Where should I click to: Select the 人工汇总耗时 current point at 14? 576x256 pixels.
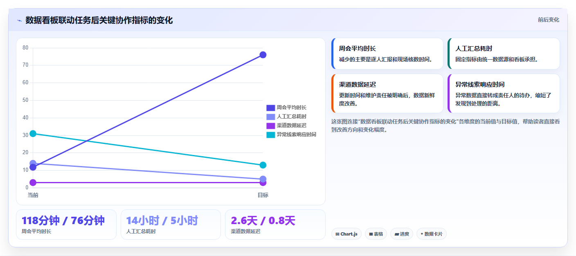[33, 163]
